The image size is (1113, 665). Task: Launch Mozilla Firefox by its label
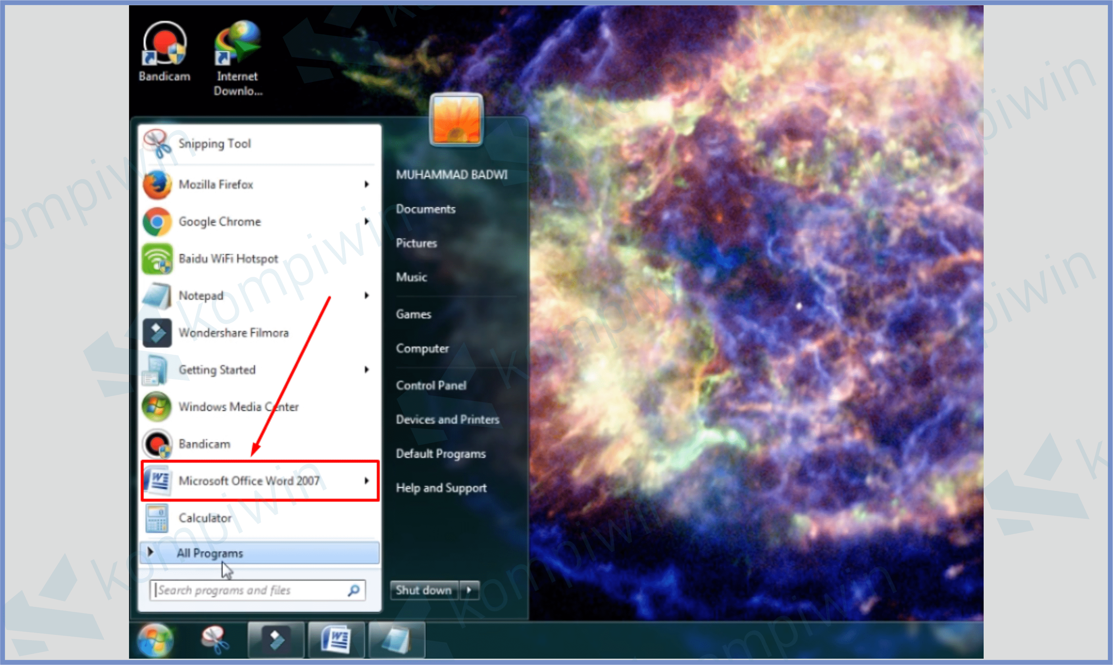tap(216, 185)
